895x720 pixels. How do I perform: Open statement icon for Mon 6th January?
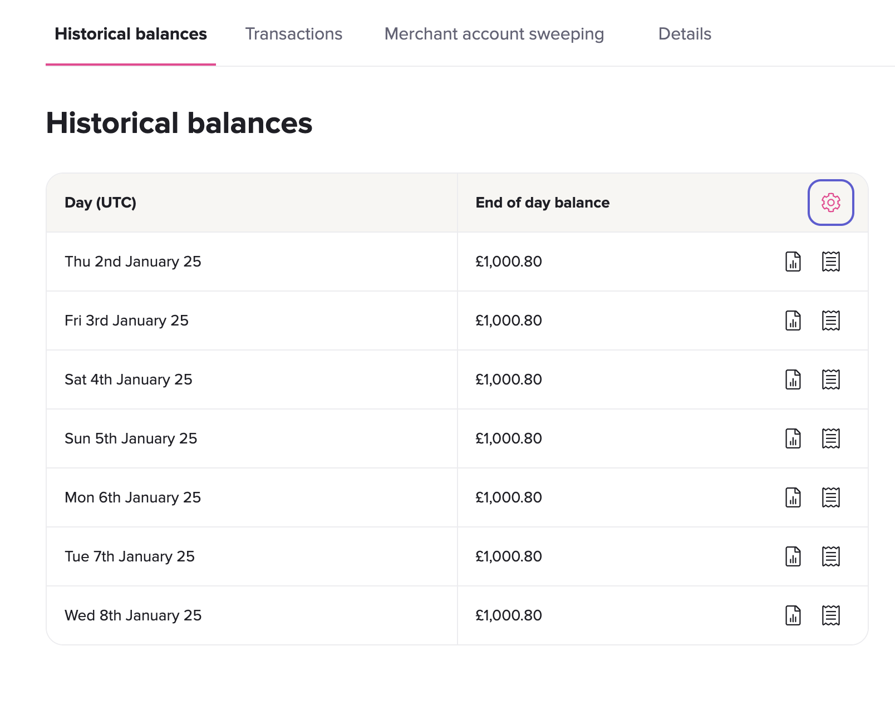pos(830,497)
